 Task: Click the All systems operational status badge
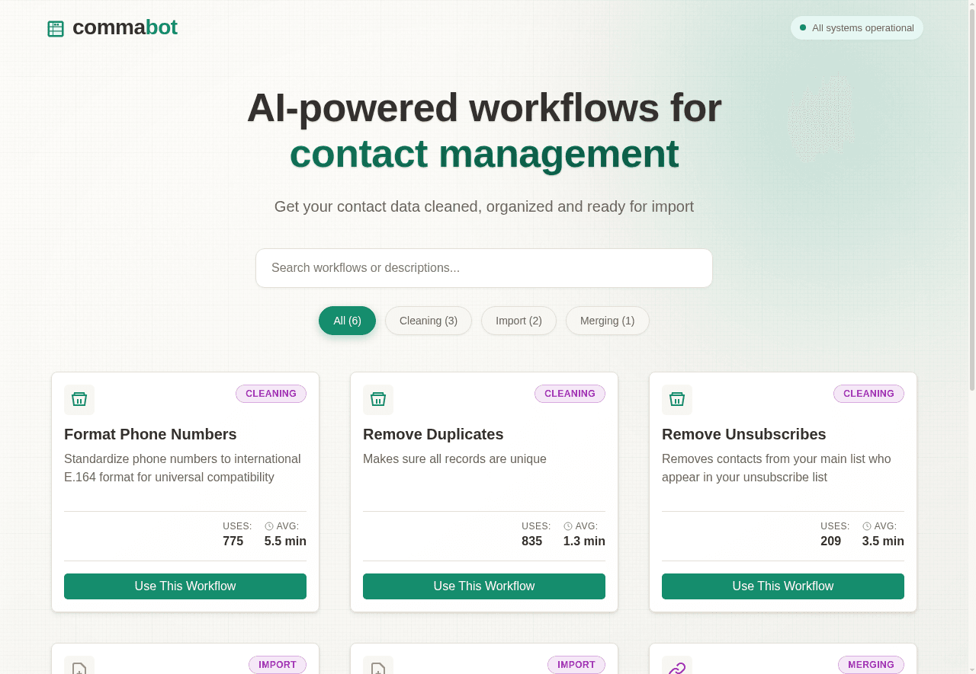pos(856,28)
